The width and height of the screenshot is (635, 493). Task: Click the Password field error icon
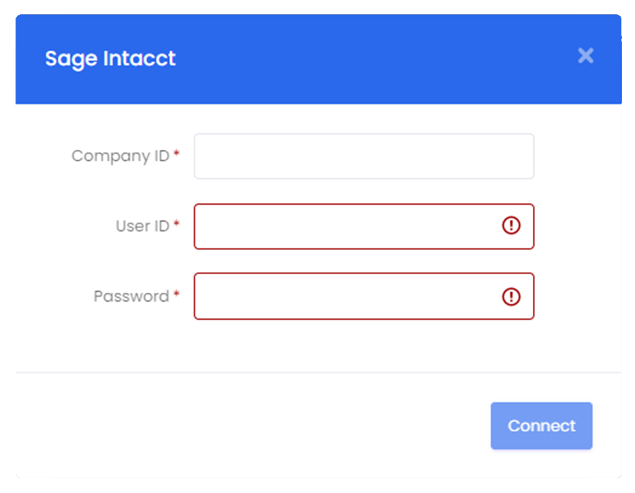(x=511, y=297)
